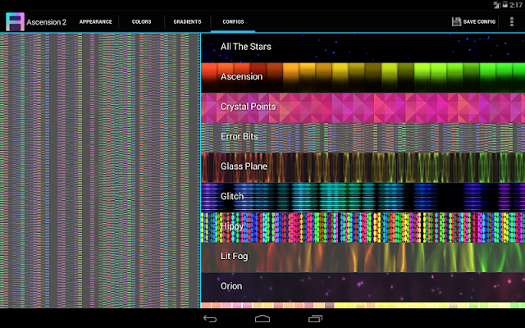
Task: Apply the Error Bits preset
Action: point(363,138)
